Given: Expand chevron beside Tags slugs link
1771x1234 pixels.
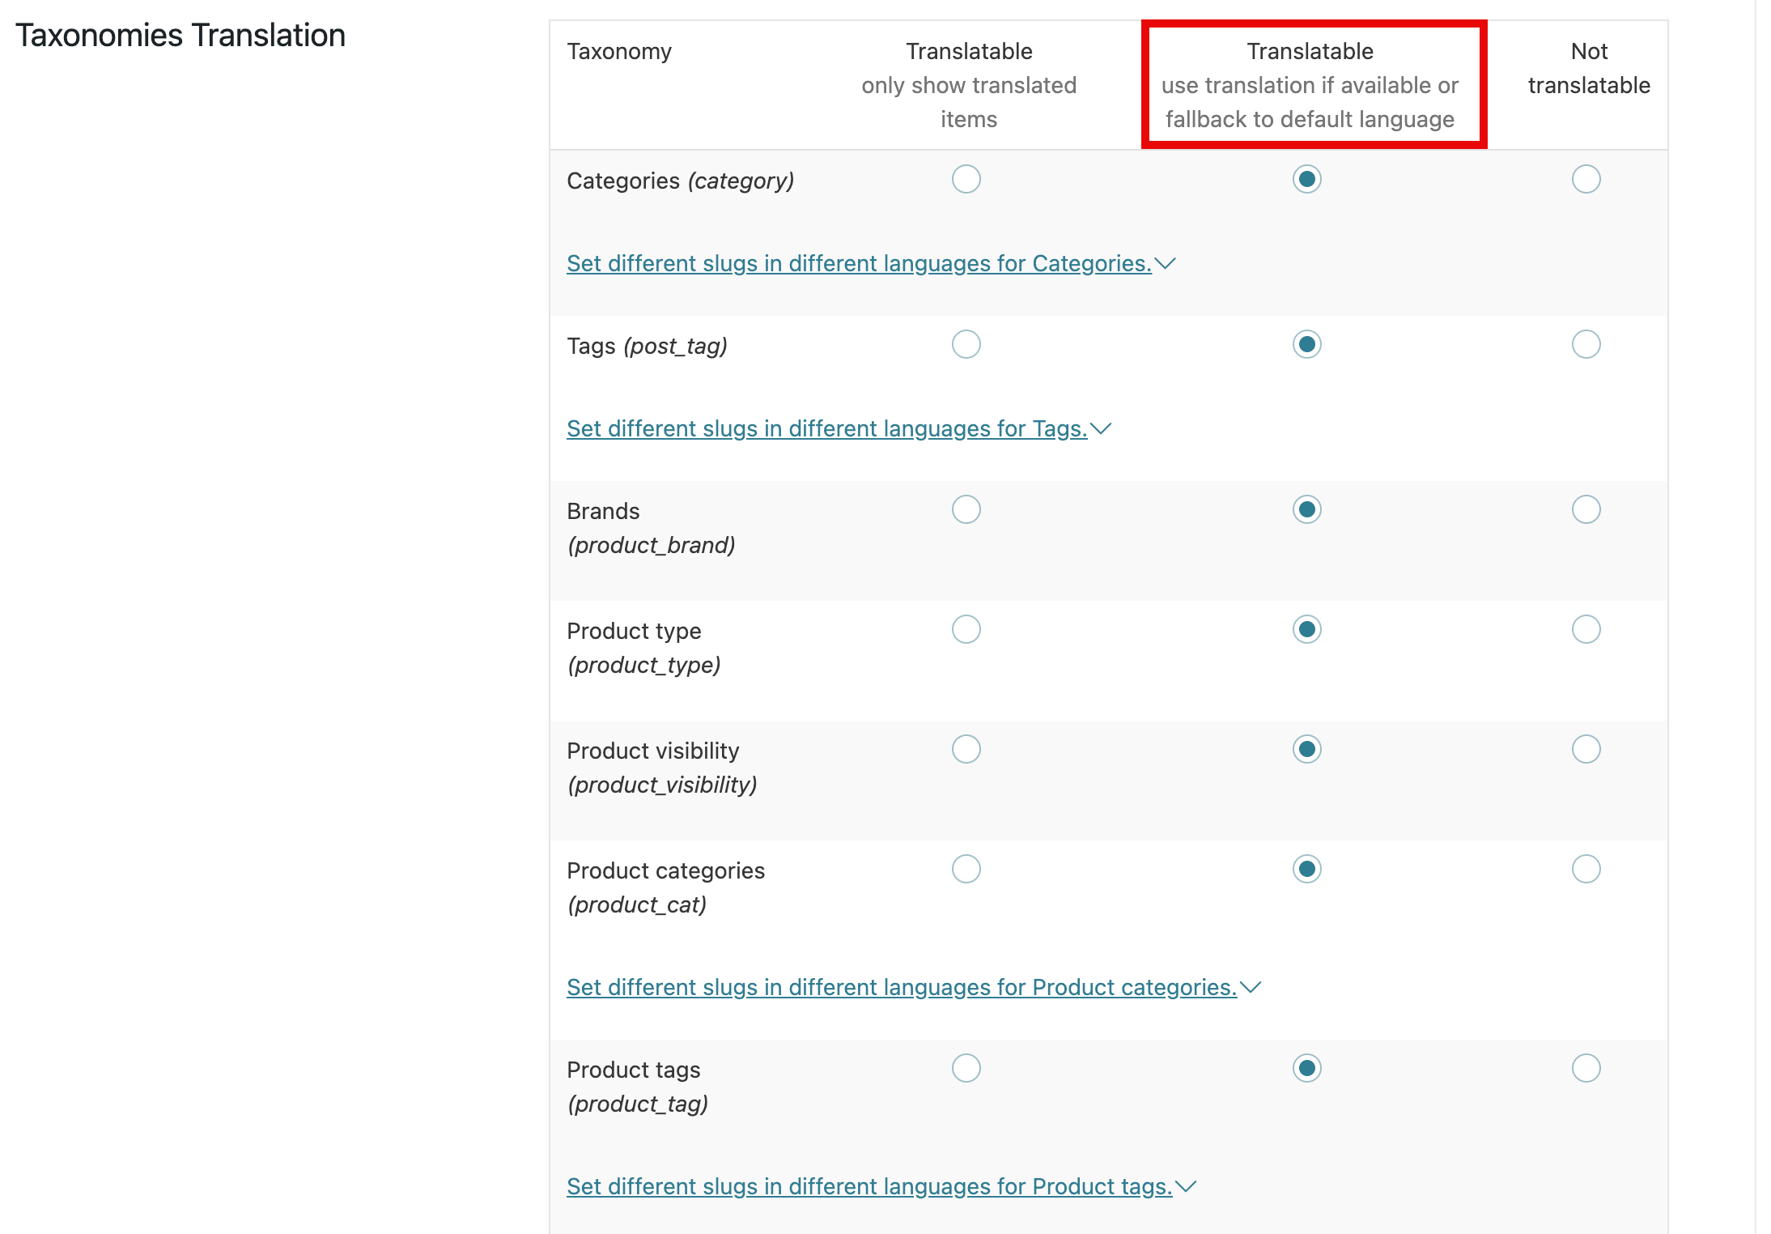Looking at the screenshot, I should tap(1102, 428).
